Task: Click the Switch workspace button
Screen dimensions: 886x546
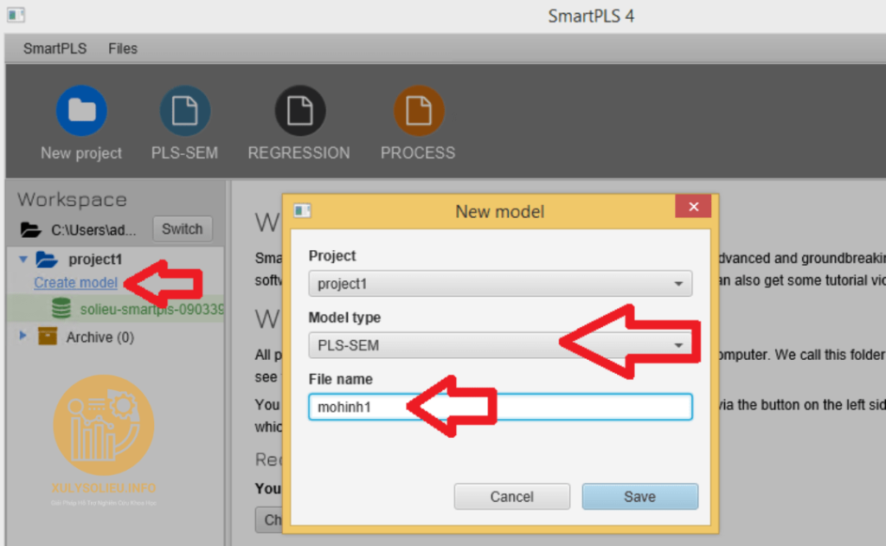Action: [x=182, y=229]
